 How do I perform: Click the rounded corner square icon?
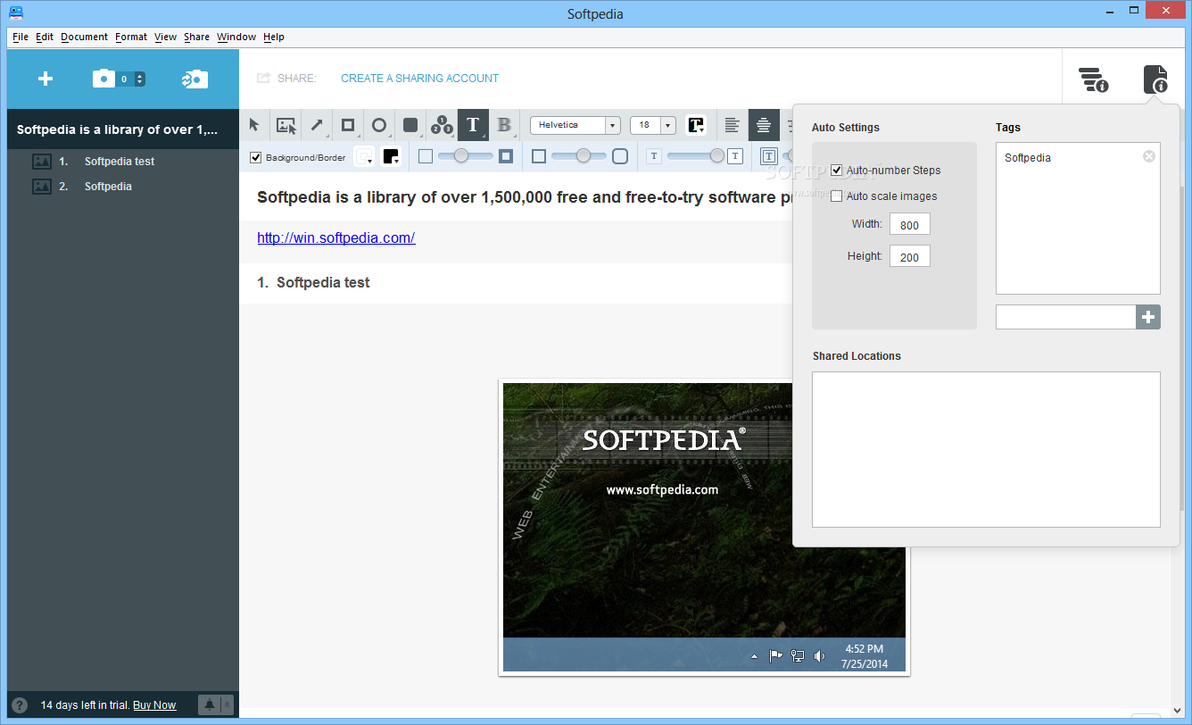[x=619, y=156]
